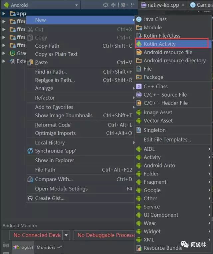The image size is (213, 254).
Task: Click the Image Asset android icon
Action: pyautogui.click(x=139, y=113)
